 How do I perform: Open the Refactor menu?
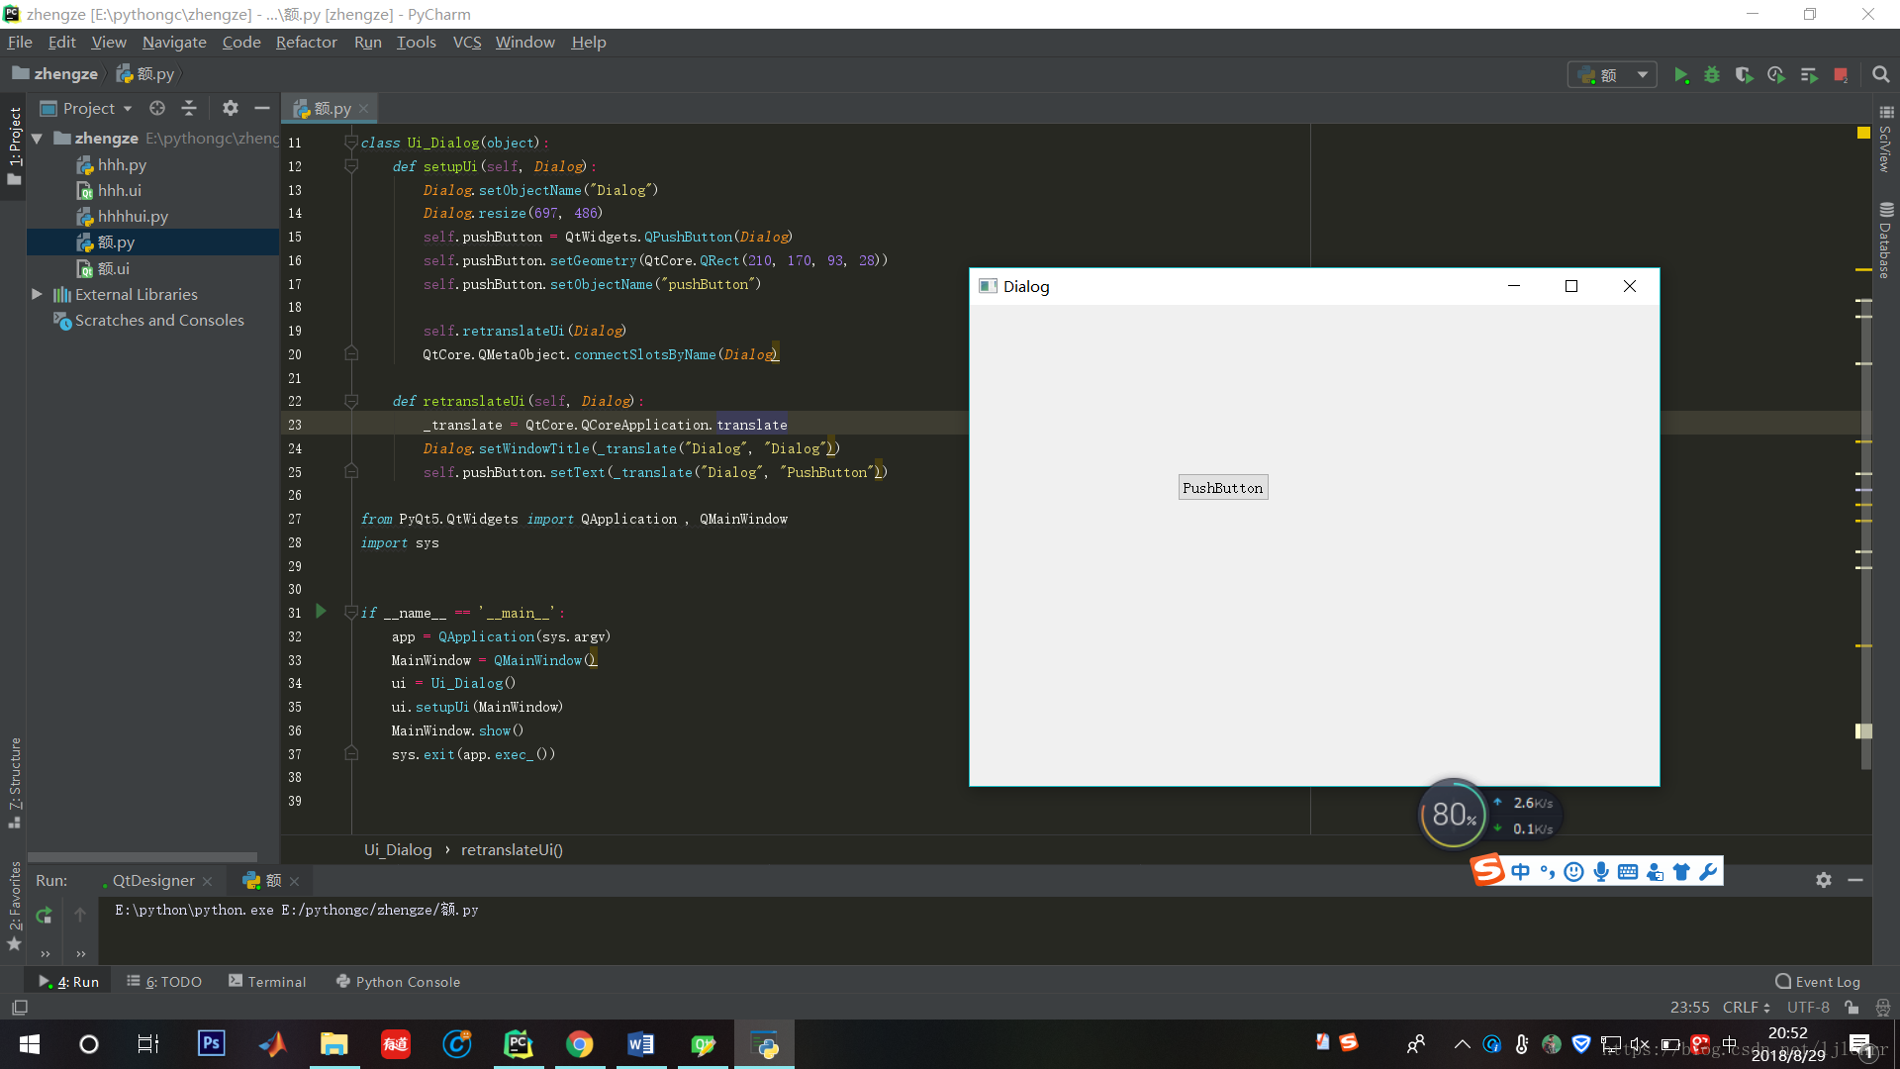point(306,42)
